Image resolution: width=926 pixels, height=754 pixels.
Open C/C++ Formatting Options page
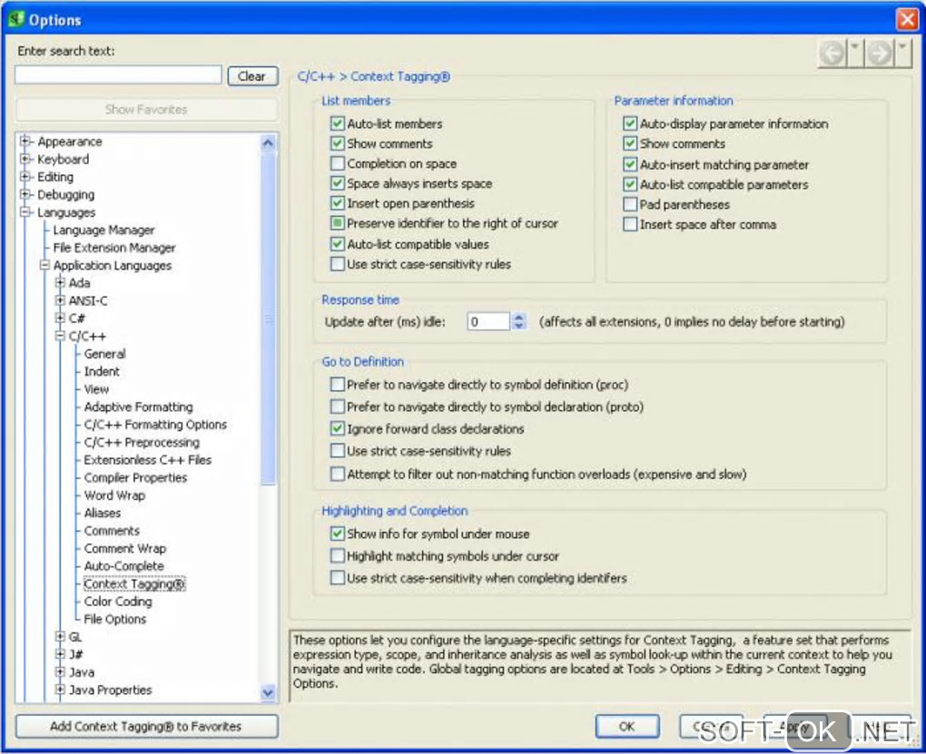tap(155, 425)
